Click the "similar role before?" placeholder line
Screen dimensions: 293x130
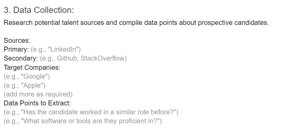91,112
